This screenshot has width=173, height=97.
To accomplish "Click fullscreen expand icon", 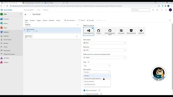I will tap(170, 20).
